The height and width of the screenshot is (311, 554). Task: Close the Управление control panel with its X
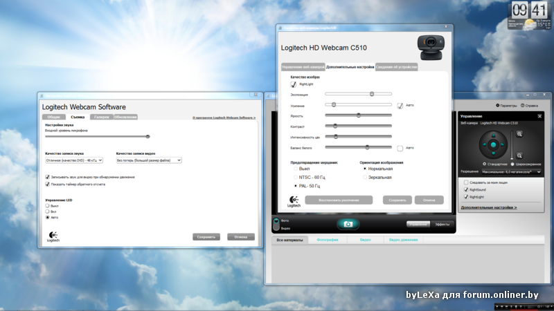coord(539,116)
